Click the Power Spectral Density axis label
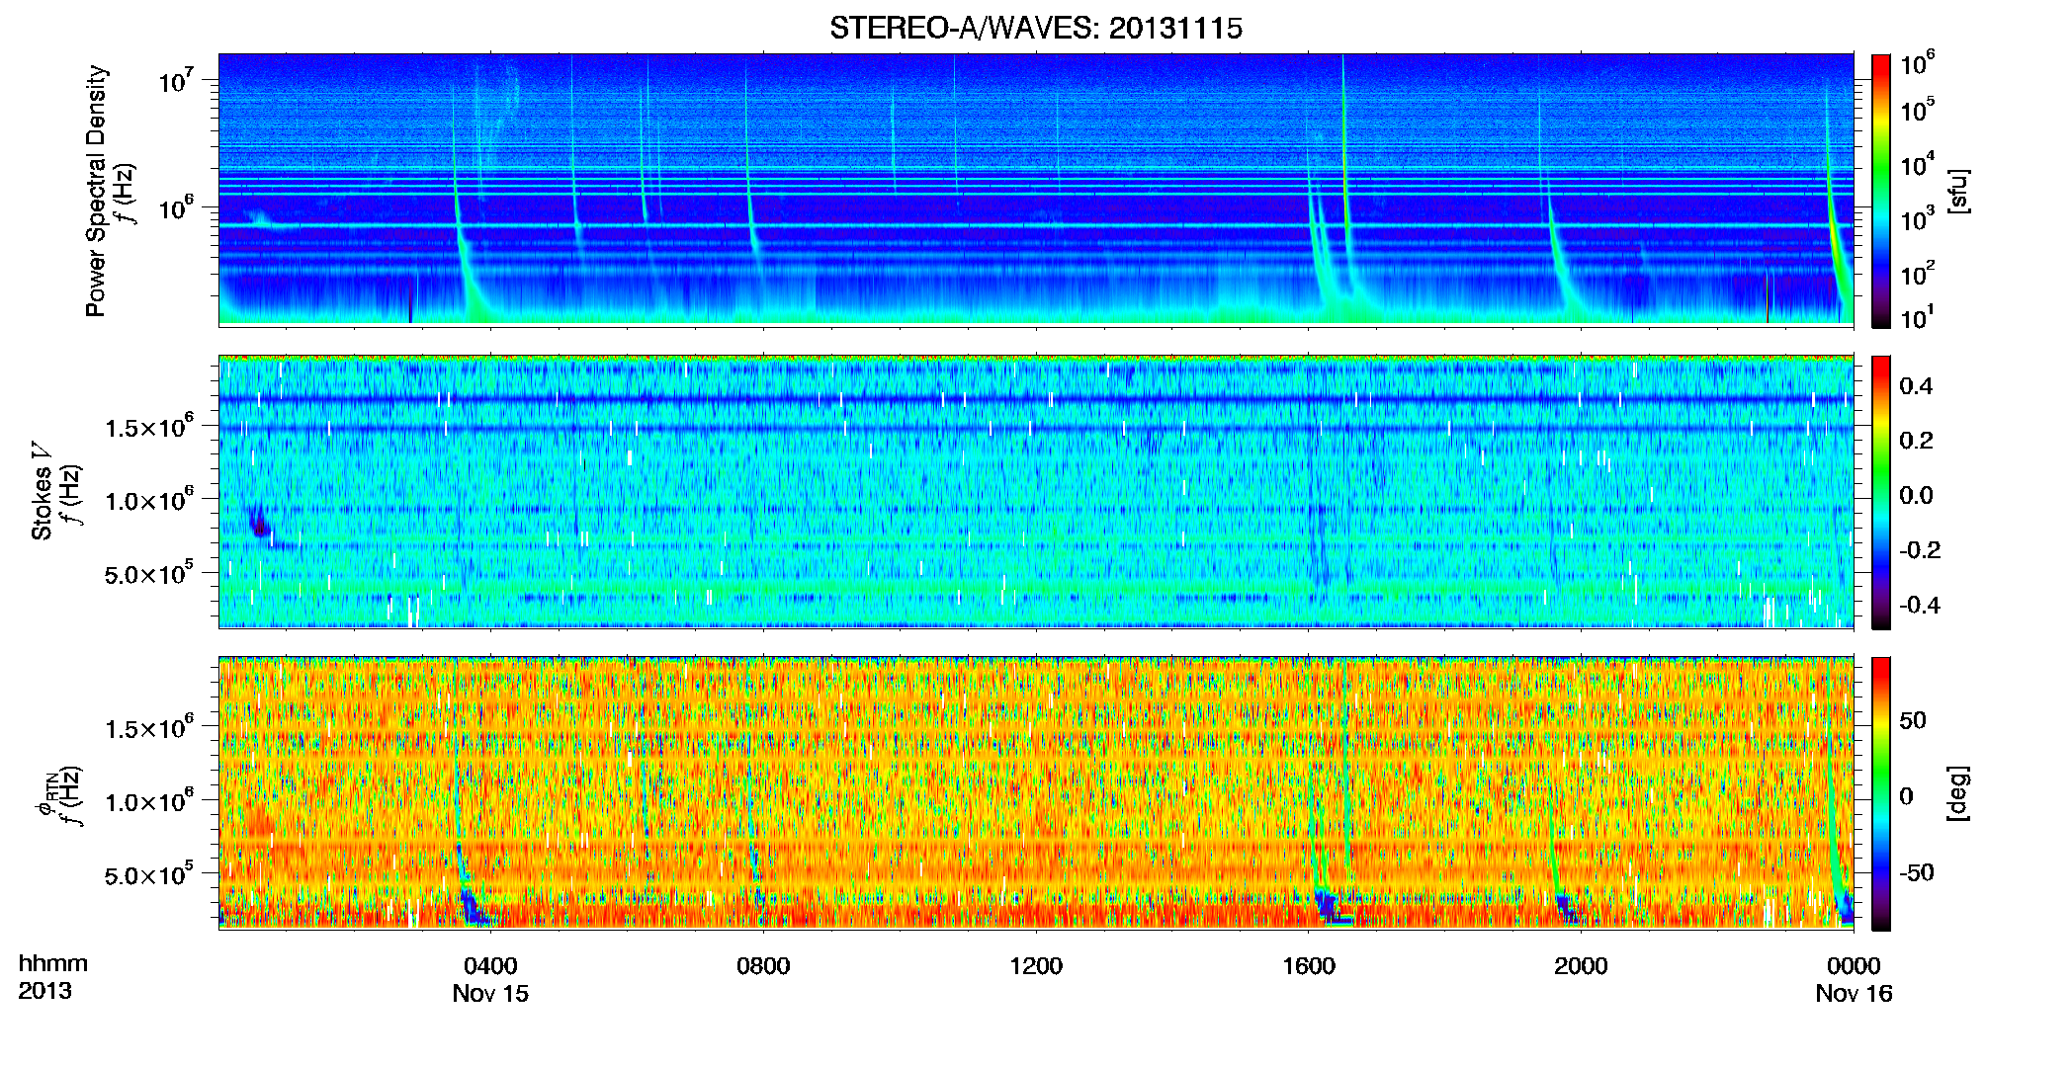This screenshot has height=1067, width=2072. [96, 191]
